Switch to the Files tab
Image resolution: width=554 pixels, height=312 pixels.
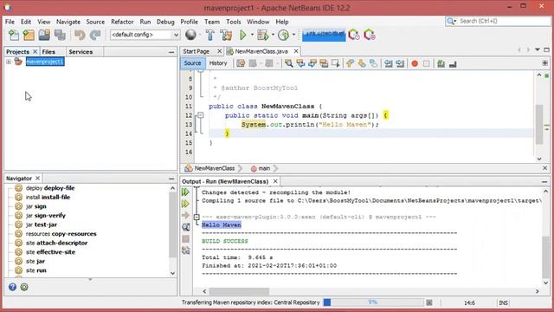48,52
